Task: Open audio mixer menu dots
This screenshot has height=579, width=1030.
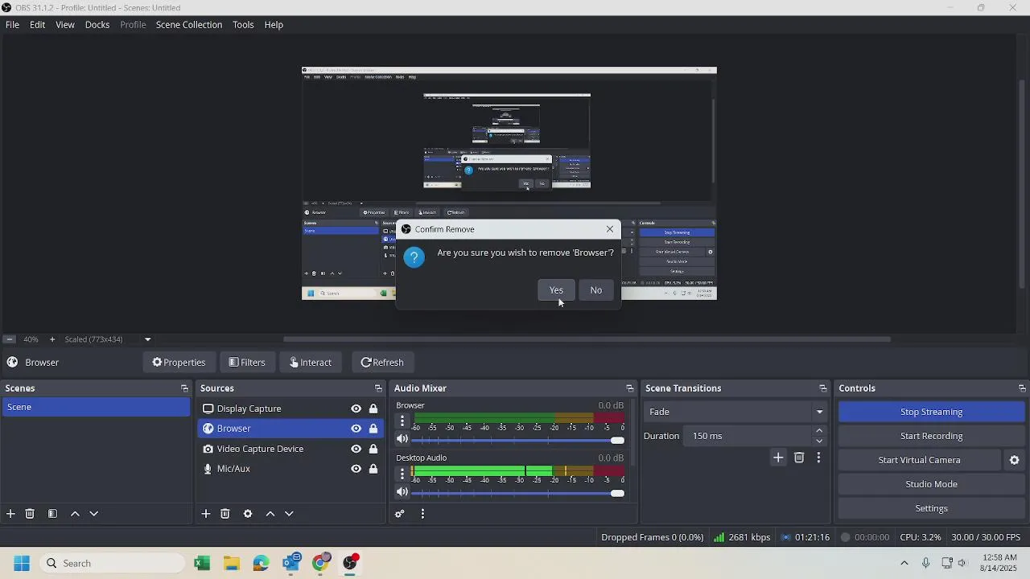Action: 422,514
